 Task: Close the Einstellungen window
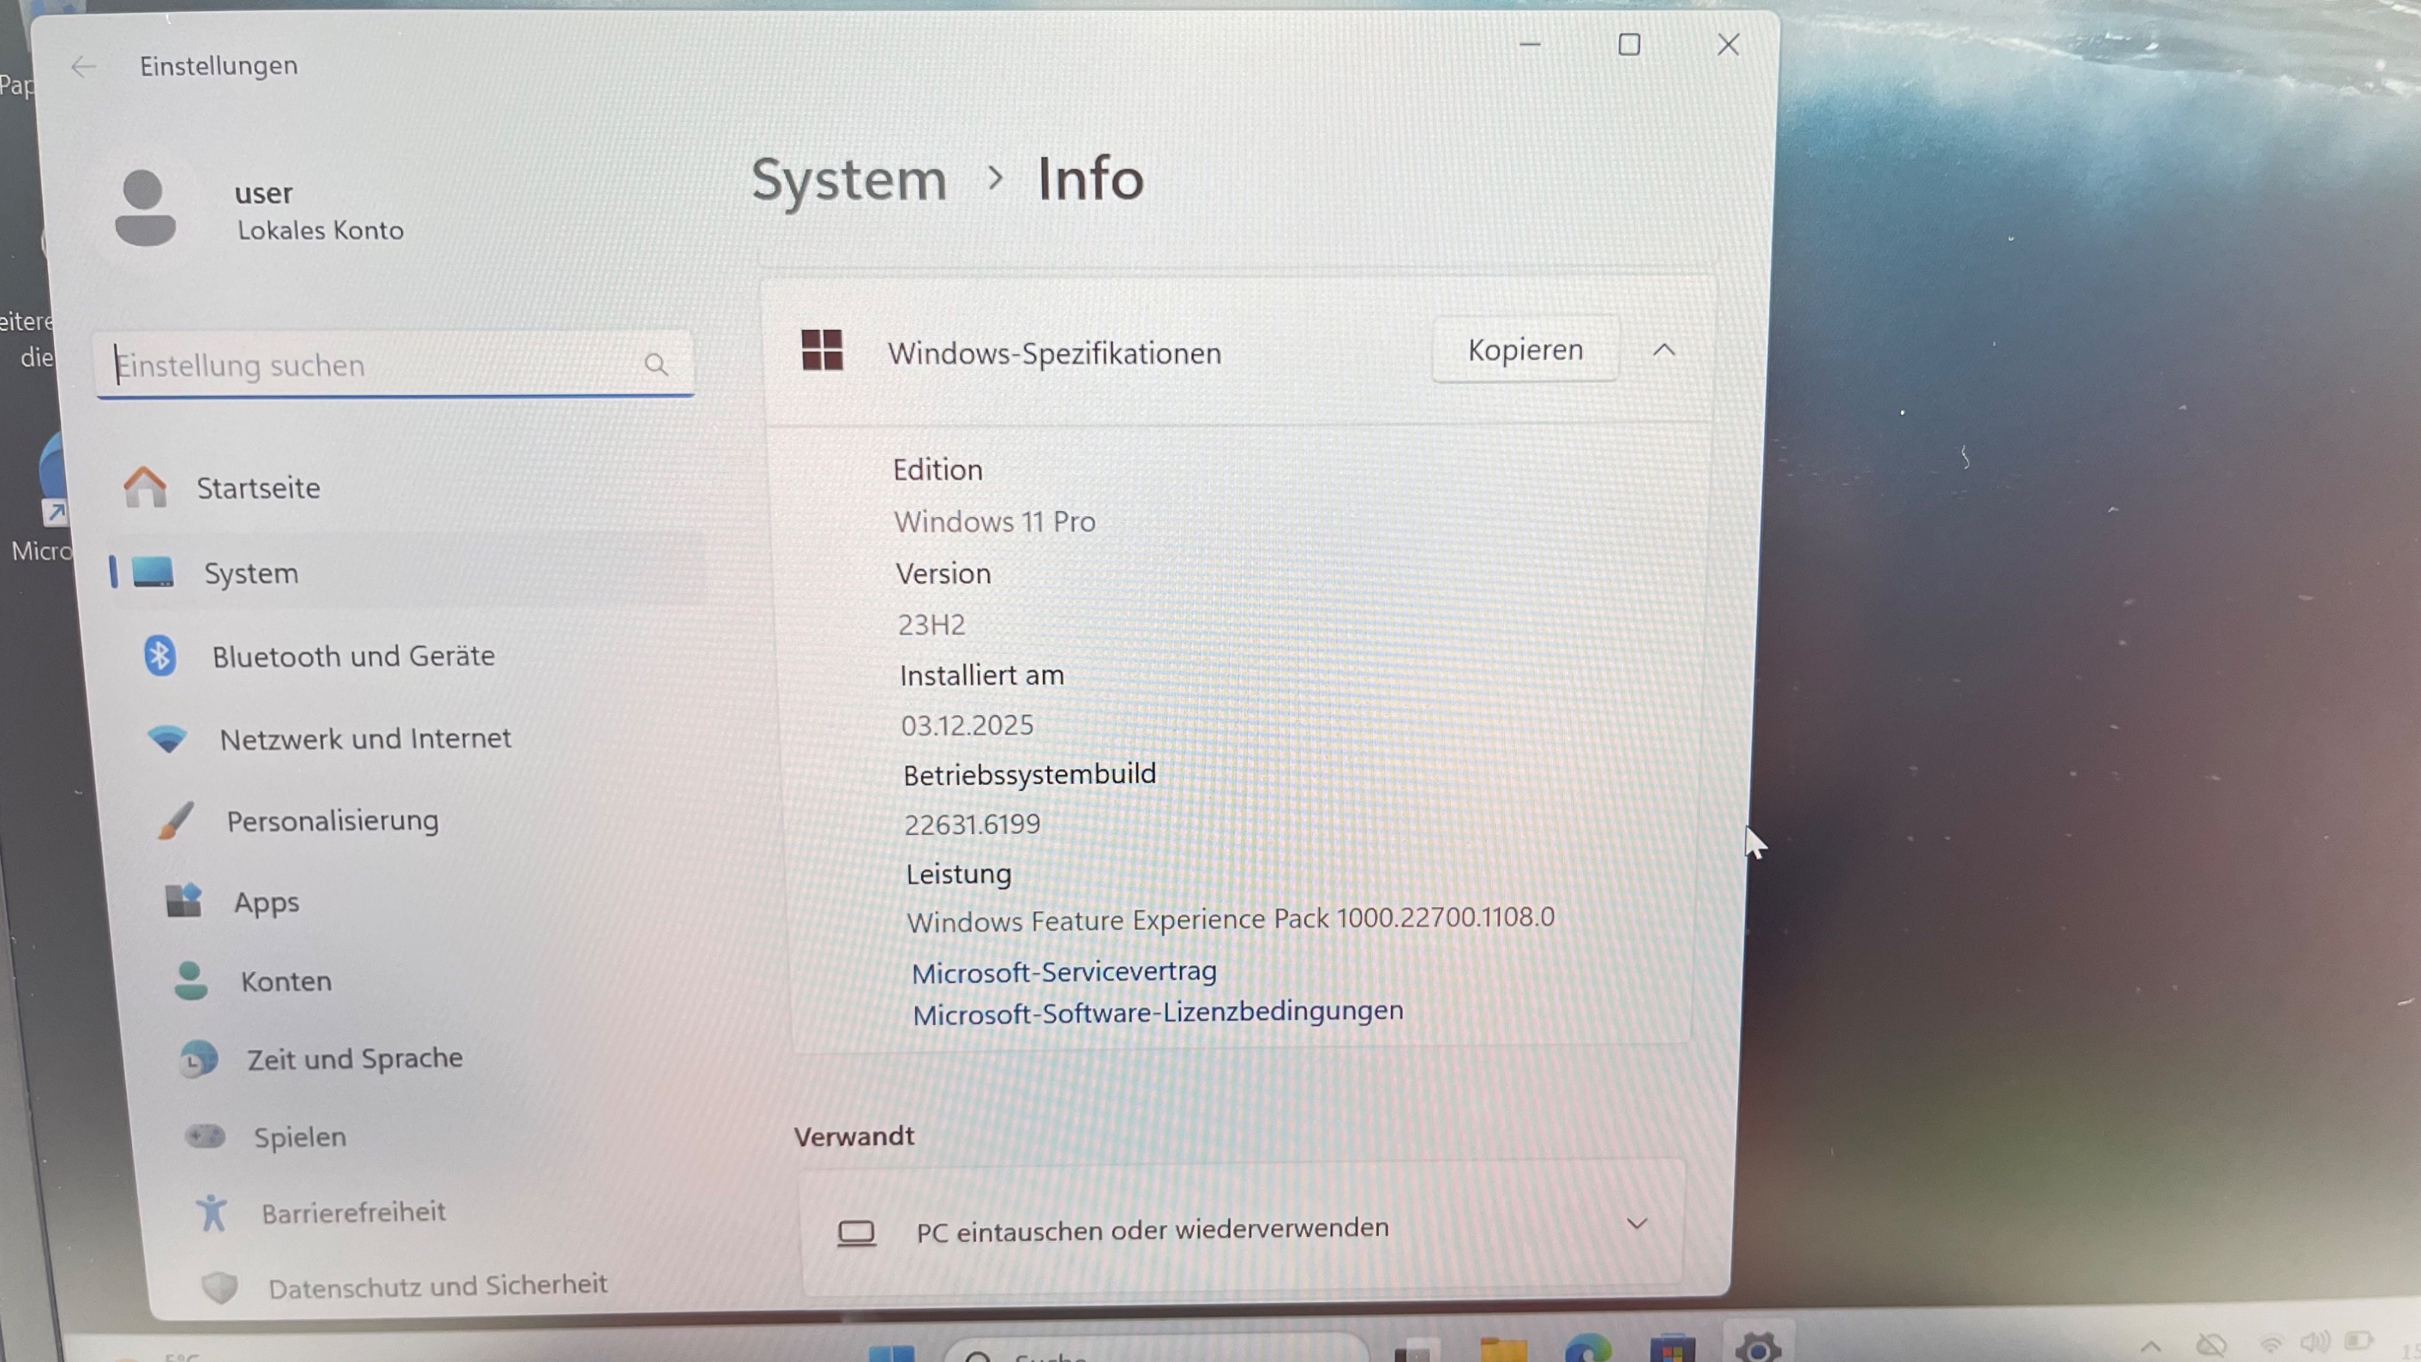coord(1727,45)
